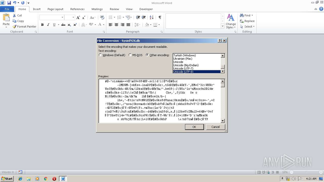Open the File tab
The image size is (324, 182).
pyautogui.click(x=7, y=9)
